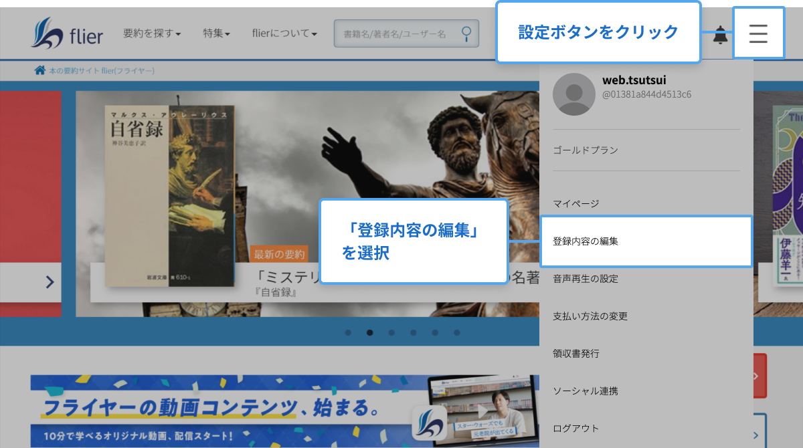Select the first carousel dot
The width and height of the screenshot is (803, 448).
[348, 332]
